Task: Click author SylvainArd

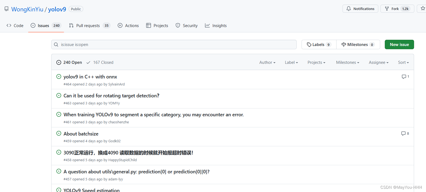Action: (x=117, y=84)
